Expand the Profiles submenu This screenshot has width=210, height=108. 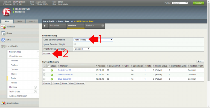pos(38,65)
